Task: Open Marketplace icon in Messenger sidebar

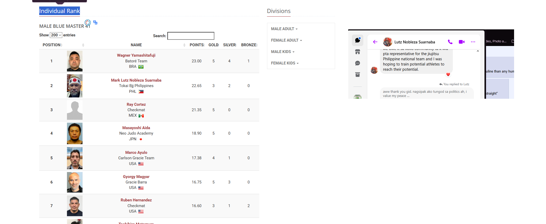Action: tap(358, 52)
